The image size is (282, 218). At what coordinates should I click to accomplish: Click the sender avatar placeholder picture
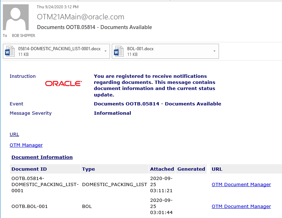pos(16,17)
